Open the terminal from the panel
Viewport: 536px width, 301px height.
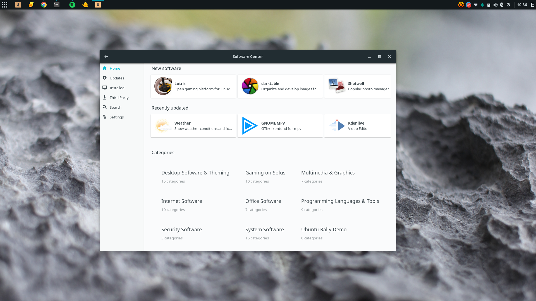57,5
